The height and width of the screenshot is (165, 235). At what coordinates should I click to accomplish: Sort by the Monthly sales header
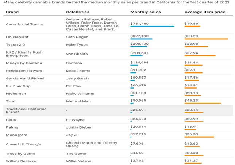tap(145, 12)
